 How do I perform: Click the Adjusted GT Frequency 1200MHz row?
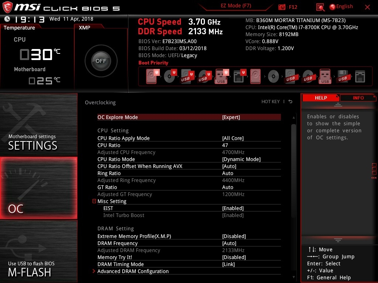(189, 194)
